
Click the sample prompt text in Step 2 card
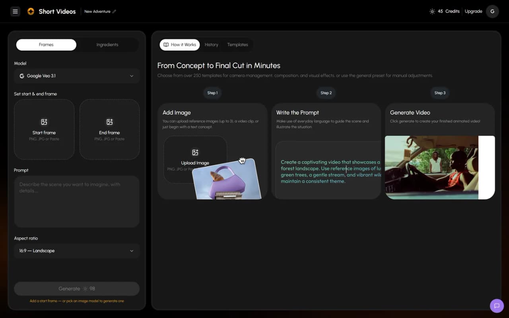[331, 172]
